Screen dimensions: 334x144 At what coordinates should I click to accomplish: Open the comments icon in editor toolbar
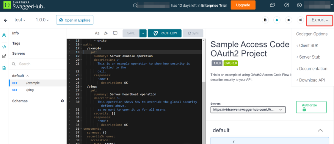coord(115,33)
